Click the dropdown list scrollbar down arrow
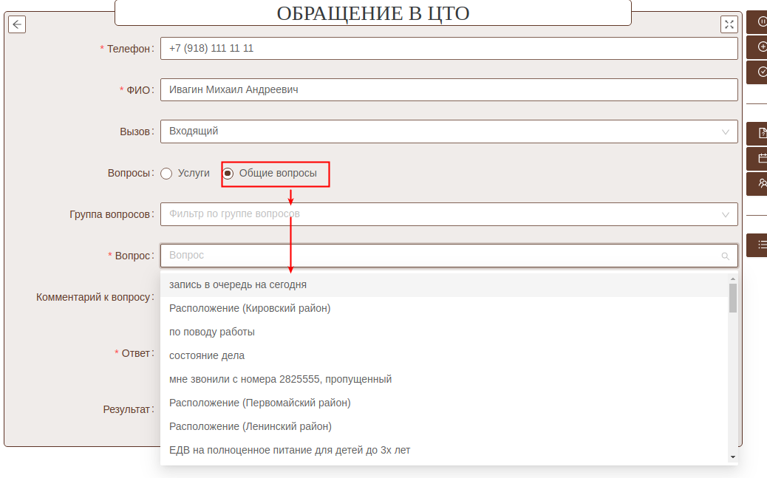This screenshot has height=478, width=767. pyautogui.click(x=733, y=457)
